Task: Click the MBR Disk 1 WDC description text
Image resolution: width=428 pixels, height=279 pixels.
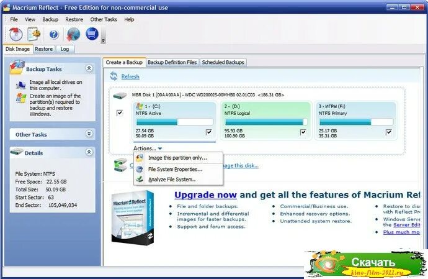Action: click(208, 95)
